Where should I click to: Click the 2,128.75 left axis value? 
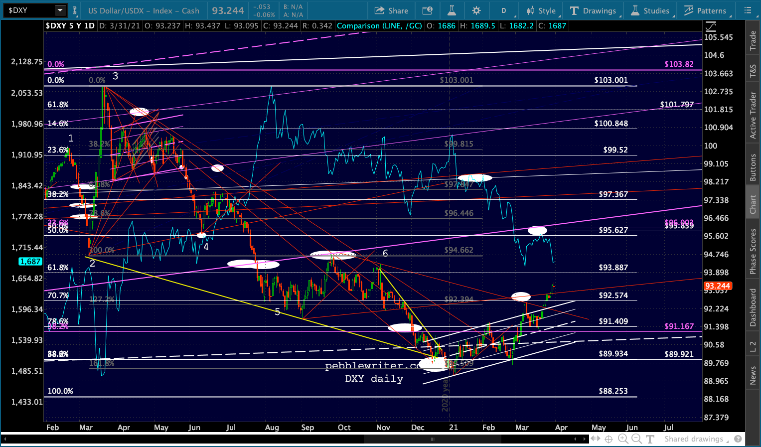tap(26, 62)
